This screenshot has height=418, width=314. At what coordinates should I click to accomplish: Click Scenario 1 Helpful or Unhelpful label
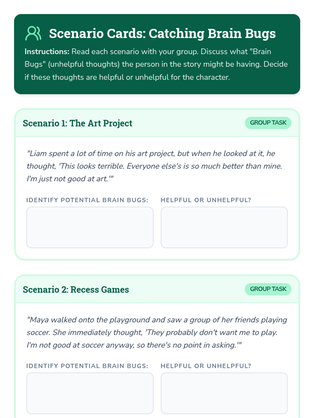coord(206,200)
